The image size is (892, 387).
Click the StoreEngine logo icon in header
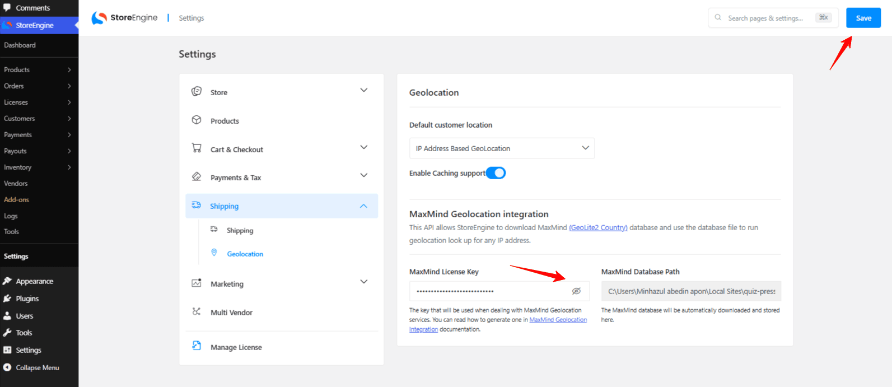point(99,18)
